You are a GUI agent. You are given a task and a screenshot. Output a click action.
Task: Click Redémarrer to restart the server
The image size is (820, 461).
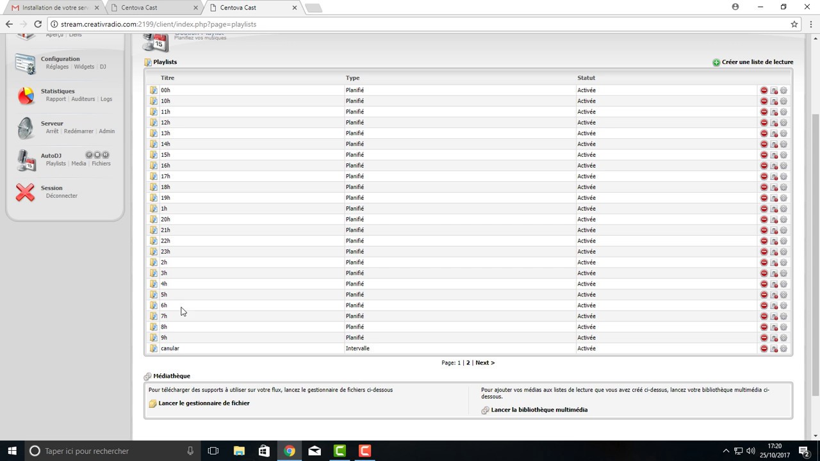coord(79,131)
